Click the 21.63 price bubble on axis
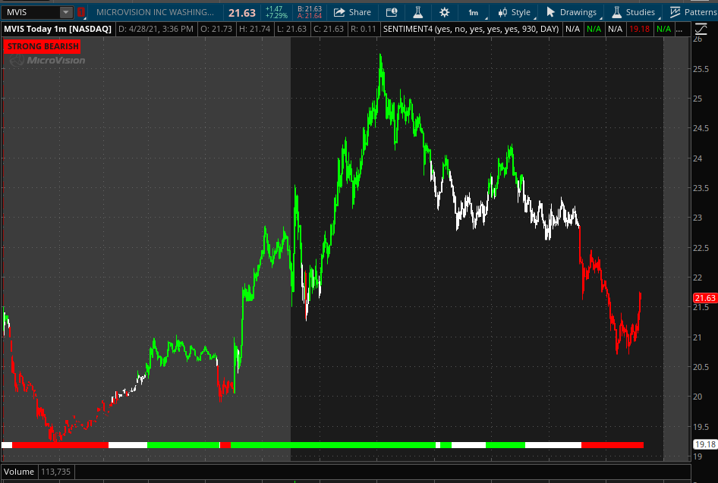This screenshot has height=483, width=718. 705,298
